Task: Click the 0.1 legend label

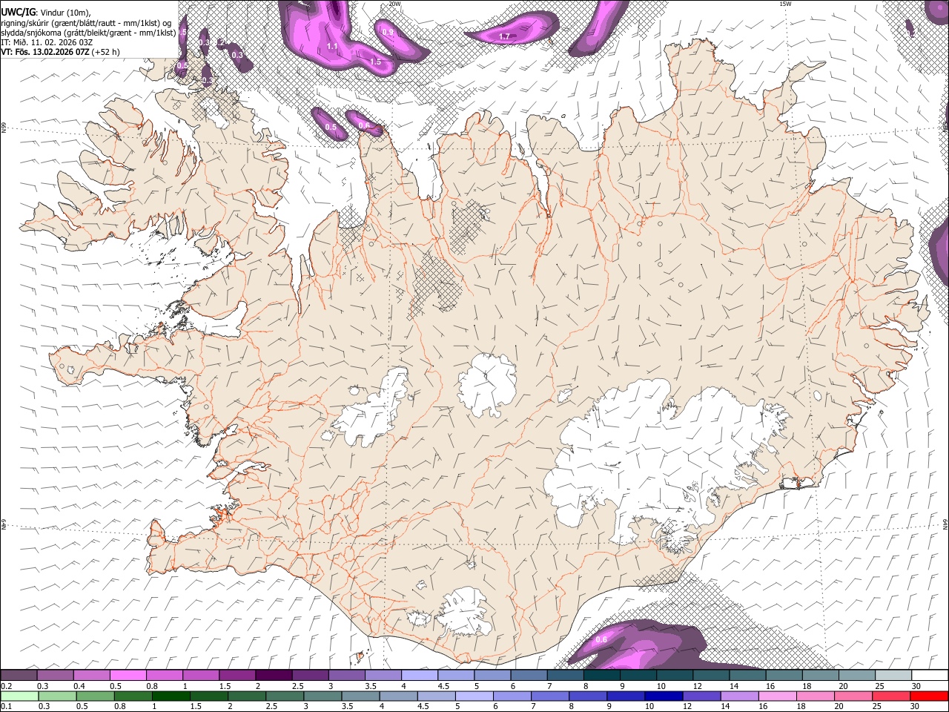Action: pyautogui.click(x=7, y=707)
